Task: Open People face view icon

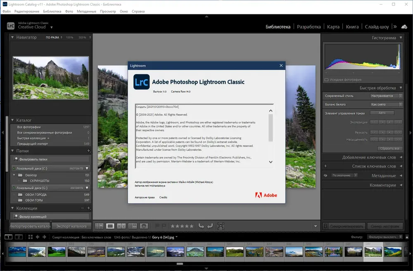Action: pos(144,226)
